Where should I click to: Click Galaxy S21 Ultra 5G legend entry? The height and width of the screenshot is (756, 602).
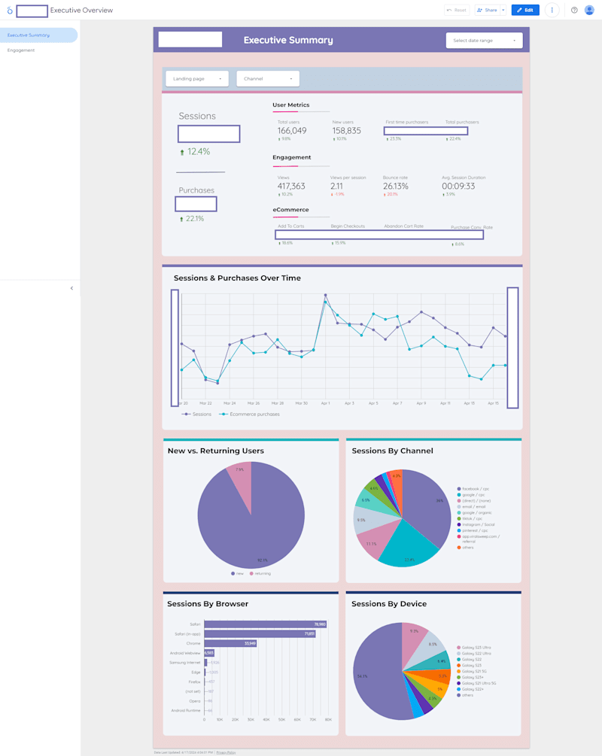click(x=476, y=684)
